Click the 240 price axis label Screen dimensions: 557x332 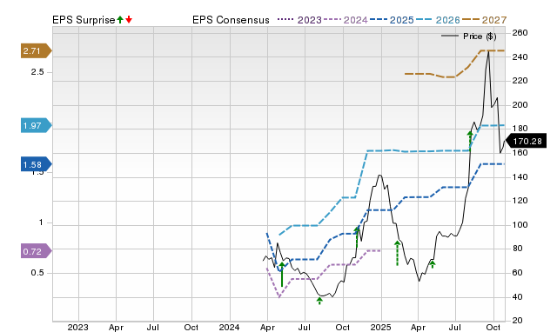tap(520, 56)
